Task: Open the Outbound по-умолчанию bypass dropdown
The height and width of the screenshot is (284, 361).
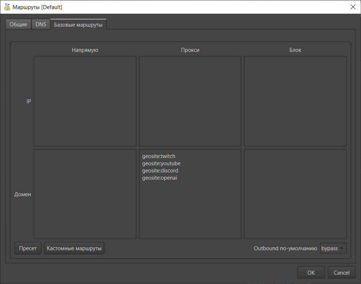Action: 333,248
